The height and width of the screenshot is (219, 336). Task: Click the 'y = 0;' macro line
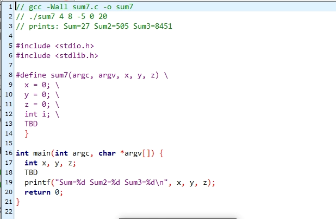(x=42, y=95)
